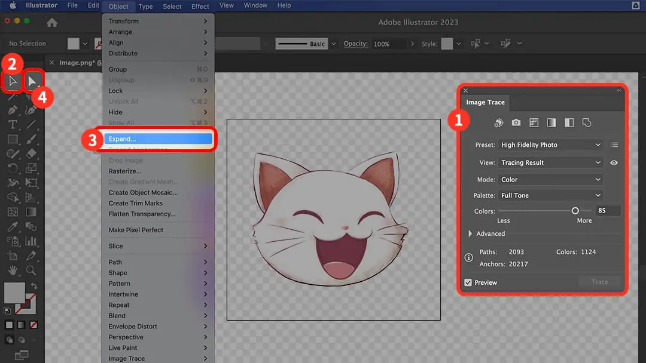Click the Home icon
The width and height of the screenshot is (646, 363).
[x=52, y=23]
